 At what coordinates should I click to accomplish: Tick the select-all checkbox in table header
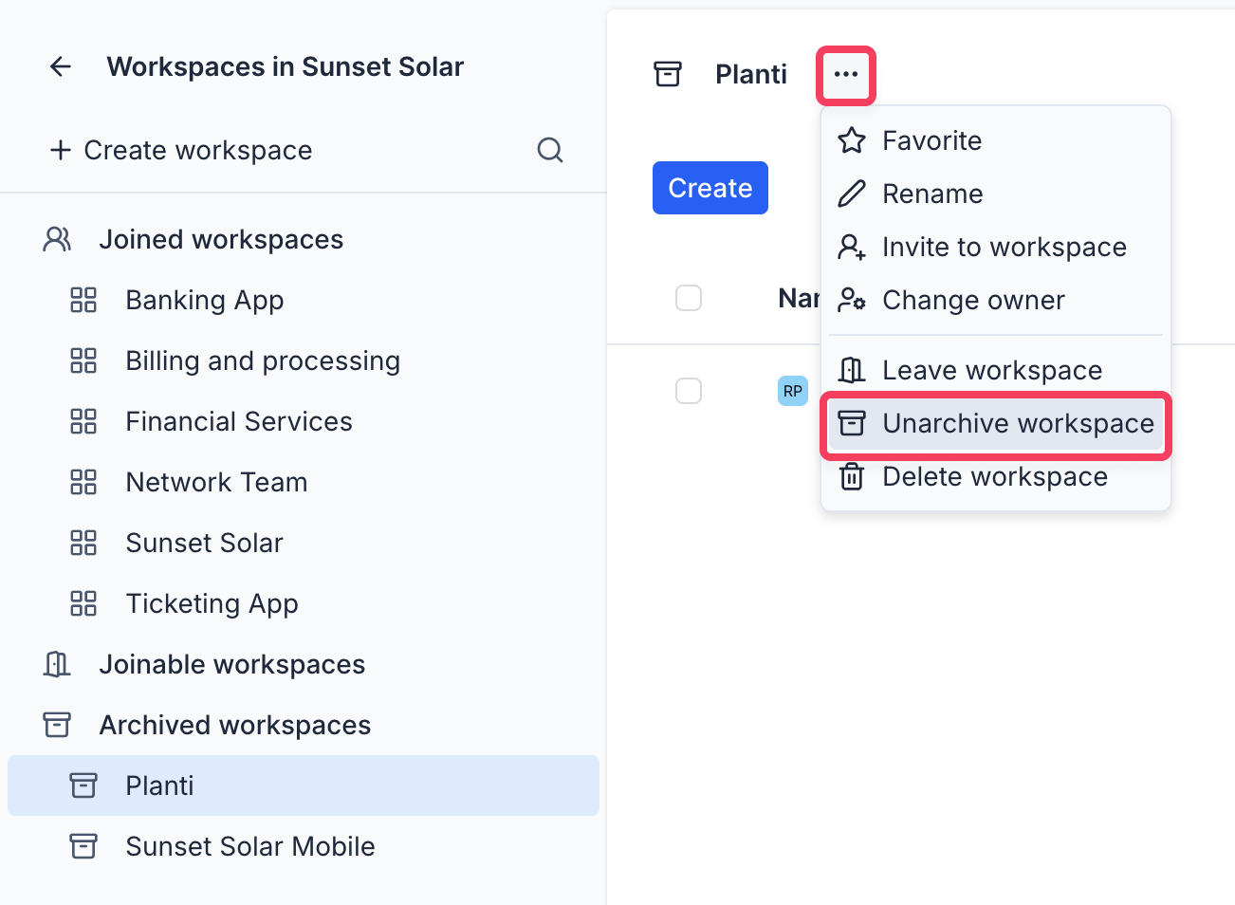pyautogui.click(x=689, y=298)
